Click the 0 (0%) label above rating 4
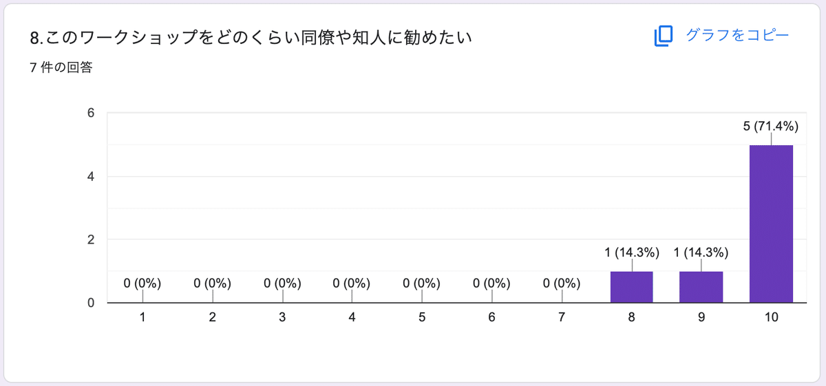826x386 pixels. coord(352,283)
